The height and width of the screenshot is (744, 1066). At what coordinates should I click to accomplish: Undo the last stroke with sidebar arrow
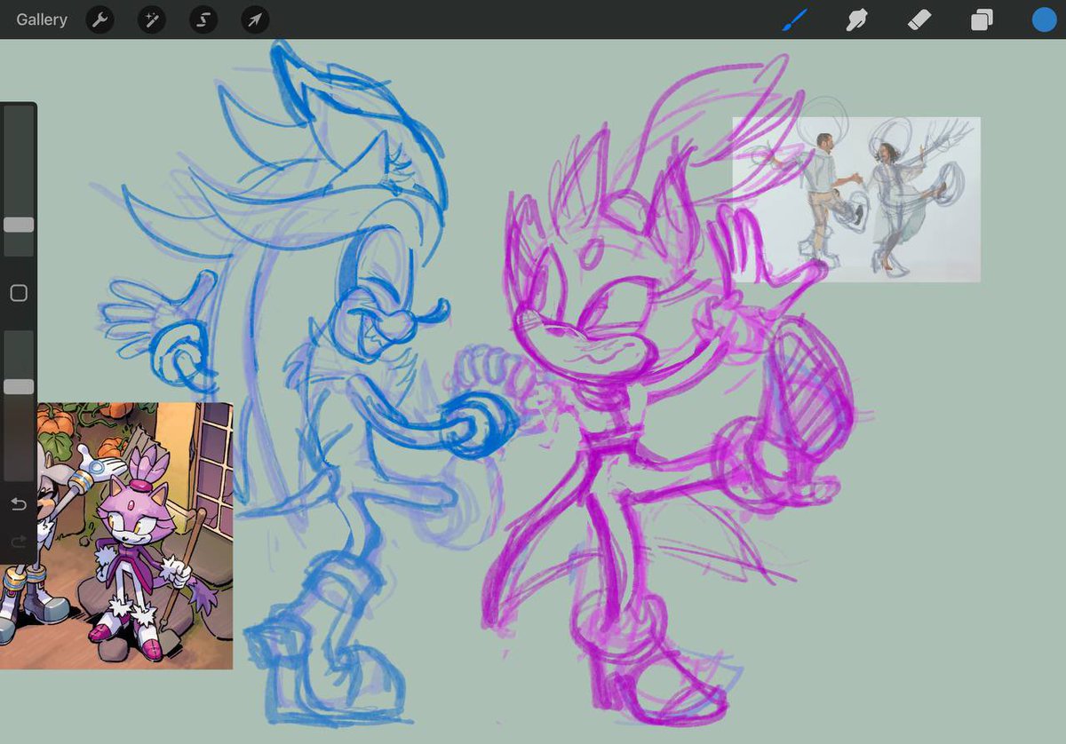click(x=19, y=504)
